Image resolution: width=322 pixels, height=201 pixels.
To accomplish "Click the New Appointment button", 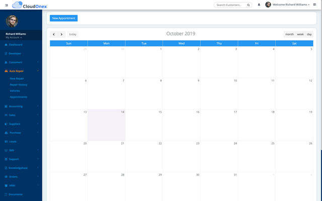I will click(64, 18).
